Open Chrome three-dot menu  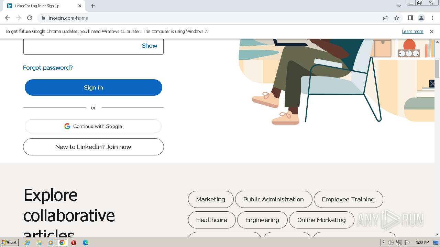[x=432, y=18]
